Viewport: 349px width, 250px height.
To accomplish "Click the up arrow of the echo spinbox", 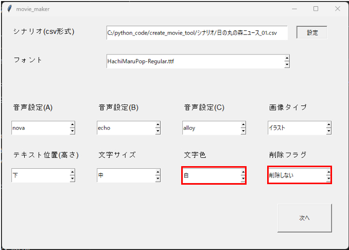I will tap(158, 125).
